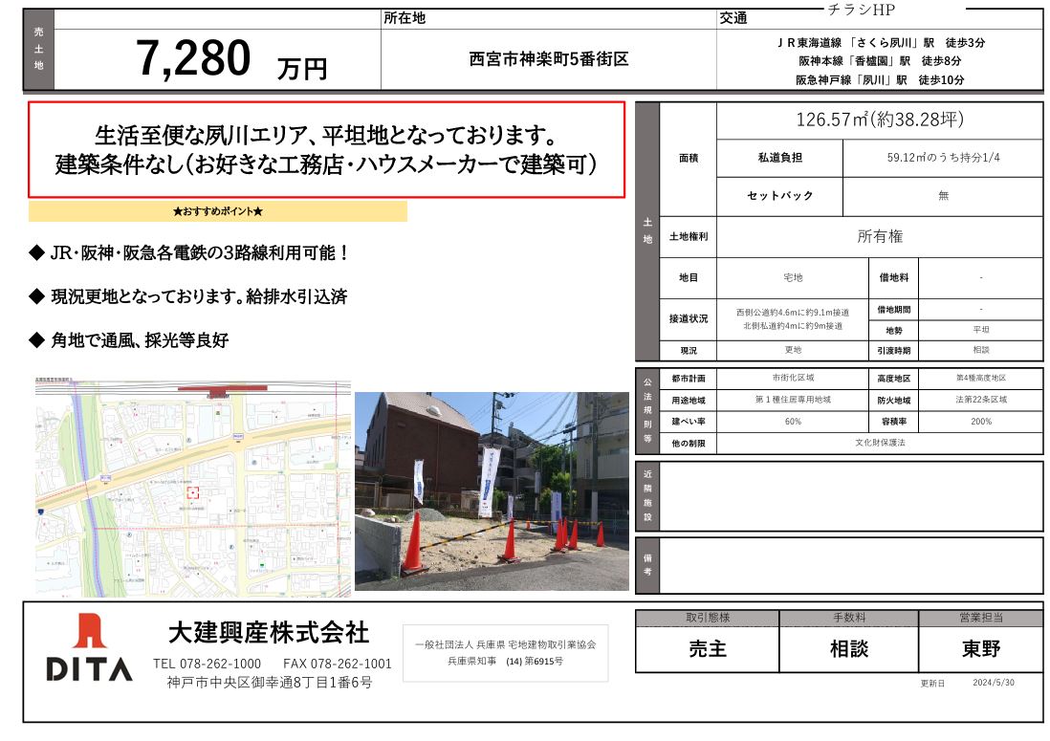
Task: Click the 大建興産株式会社 company name
Action: click(x=268, y=633)
